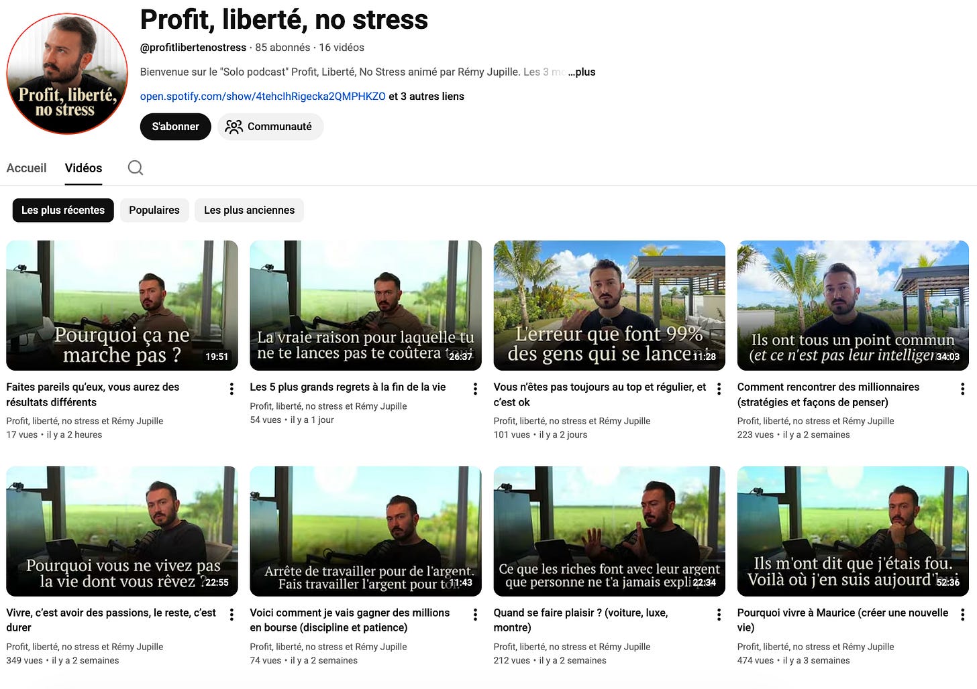The image size is (977, 689).
Task: Select the 'Les plus anciennes' filter chip
Action: pyautogui.click(x=250, y=210)
